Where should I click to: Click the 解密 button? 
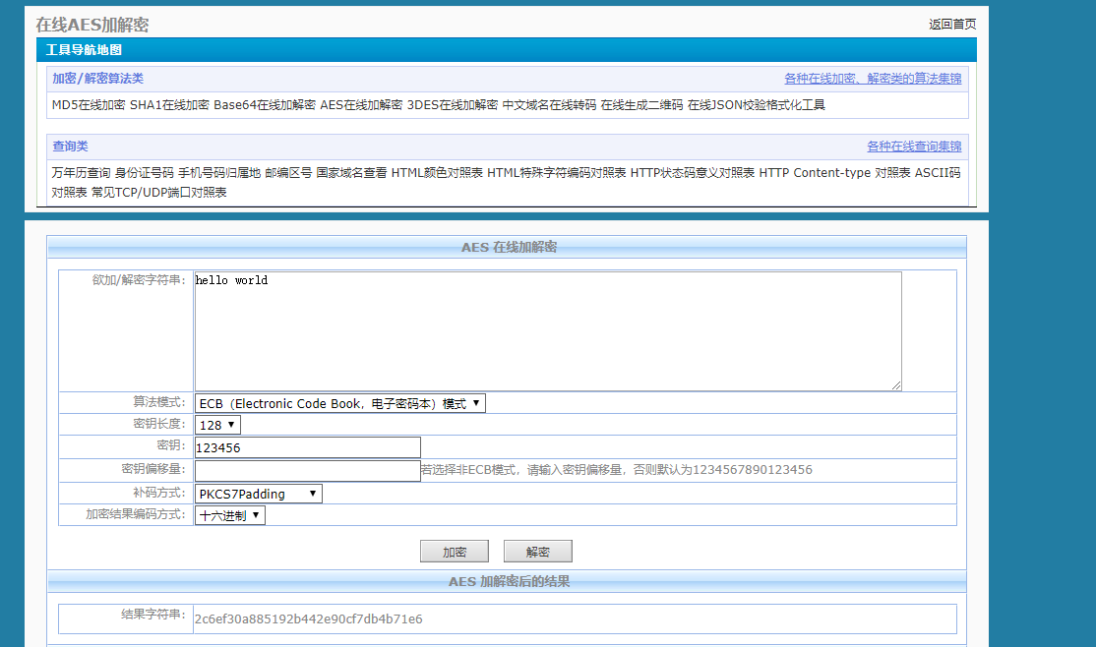point(537,552)
